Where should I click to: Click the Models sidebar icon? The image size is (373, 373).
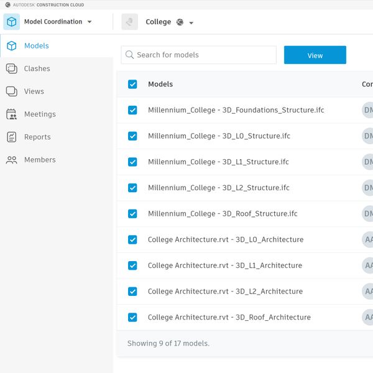(x=11, y=46)
